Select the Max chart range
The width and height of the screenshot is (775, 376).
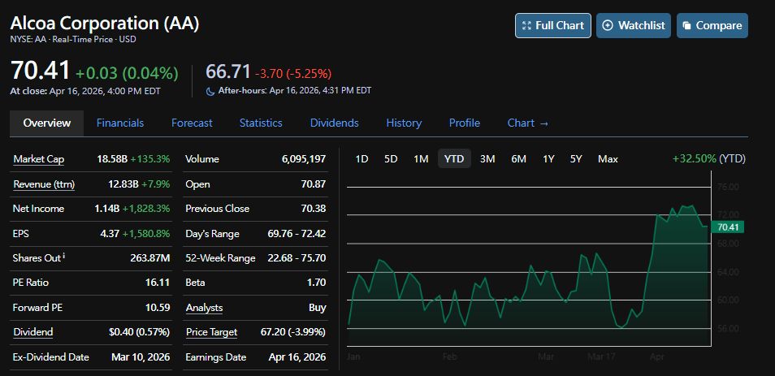tap(608, 159)
